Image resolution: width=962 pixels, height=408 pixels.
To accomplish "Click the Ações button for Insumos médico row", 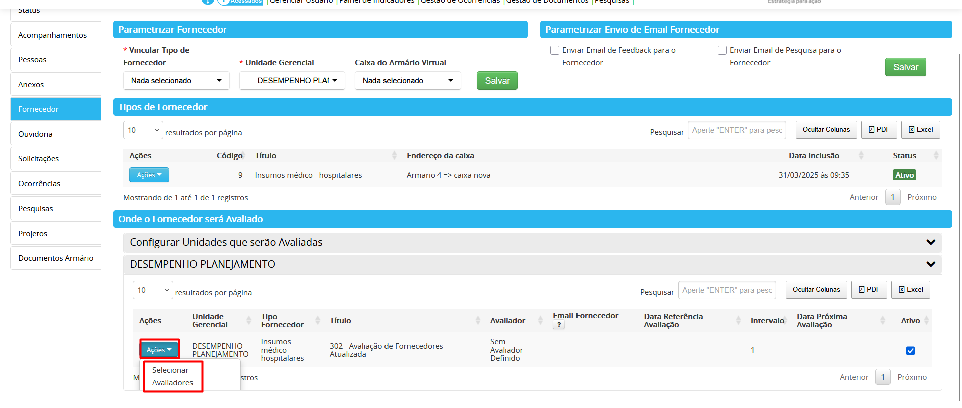I will pos(149,175).
